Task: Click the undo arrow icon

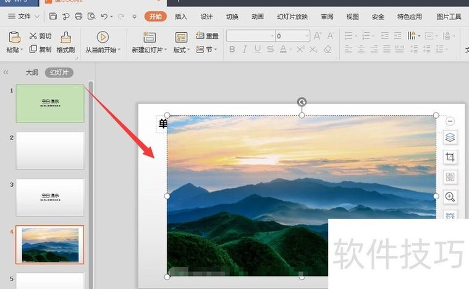Action: (104, 16)
